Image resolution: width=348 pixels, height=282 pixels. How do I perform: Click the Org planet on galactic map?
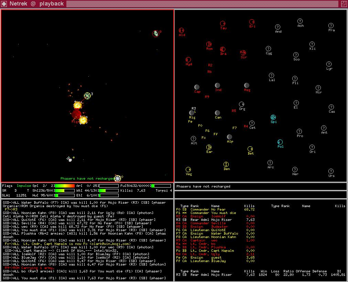241,104
